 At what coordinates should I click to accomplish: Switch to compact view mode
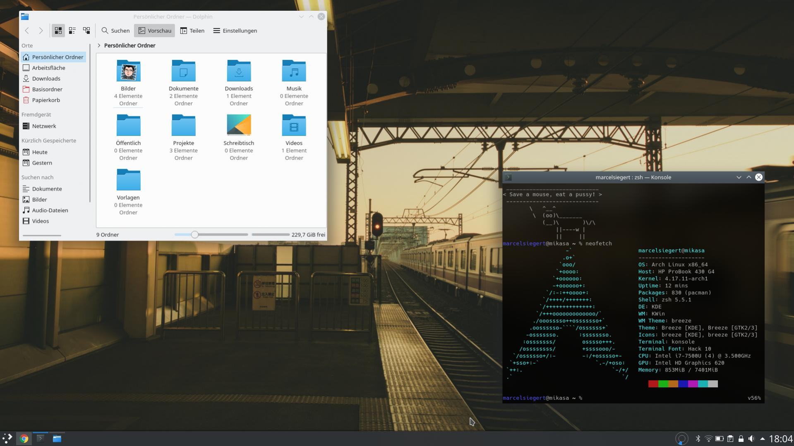click(72, 31)
